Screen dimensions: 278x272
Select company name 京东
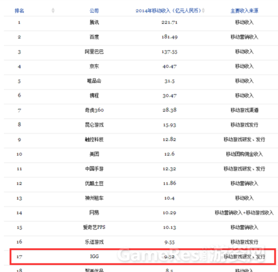click(94, 66)
